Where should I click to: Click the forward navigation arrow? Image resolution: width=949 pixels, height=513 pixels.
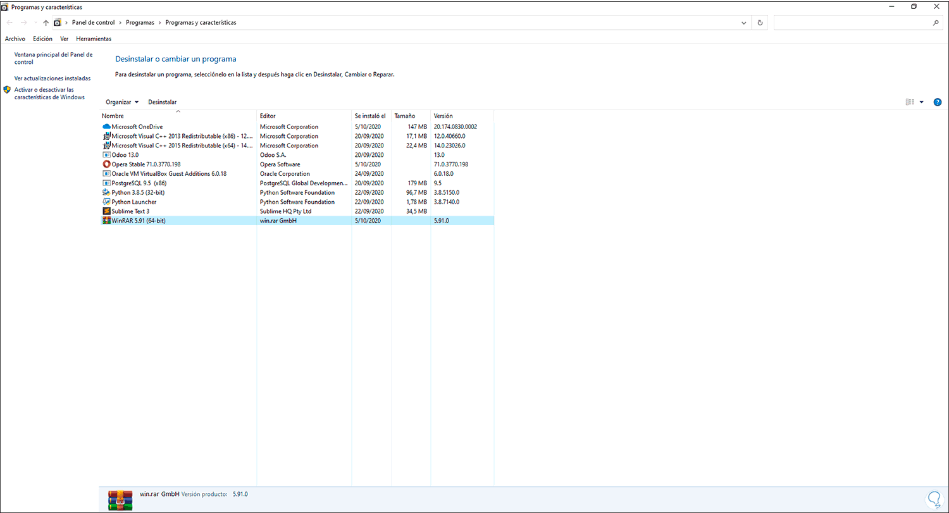point(23,23)
